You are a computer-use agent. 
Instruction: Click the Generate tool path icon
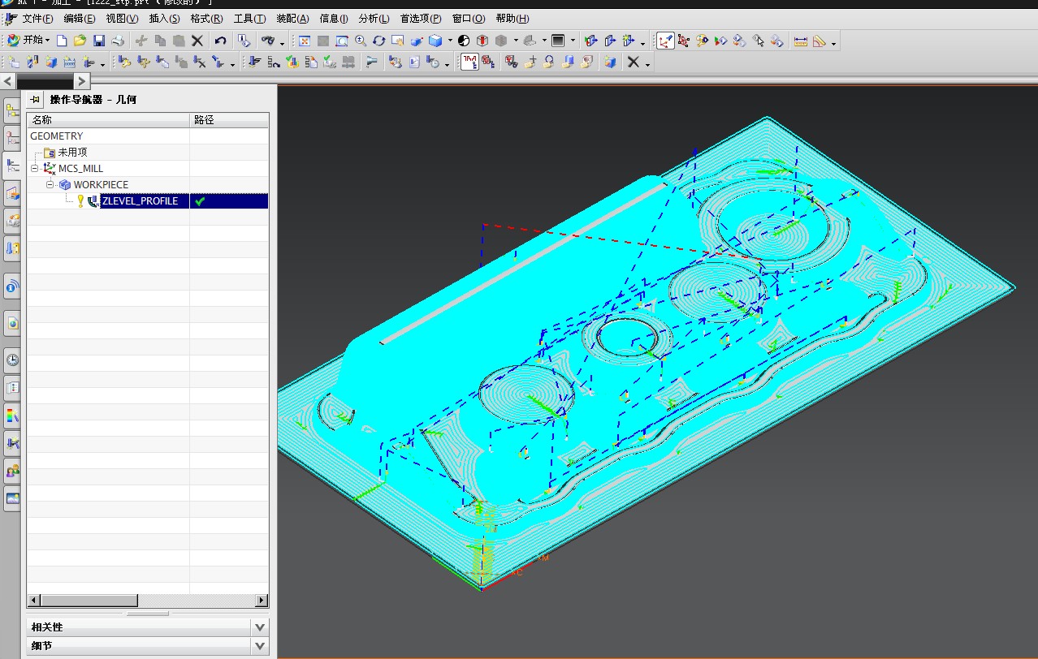(x=254, y=62)
